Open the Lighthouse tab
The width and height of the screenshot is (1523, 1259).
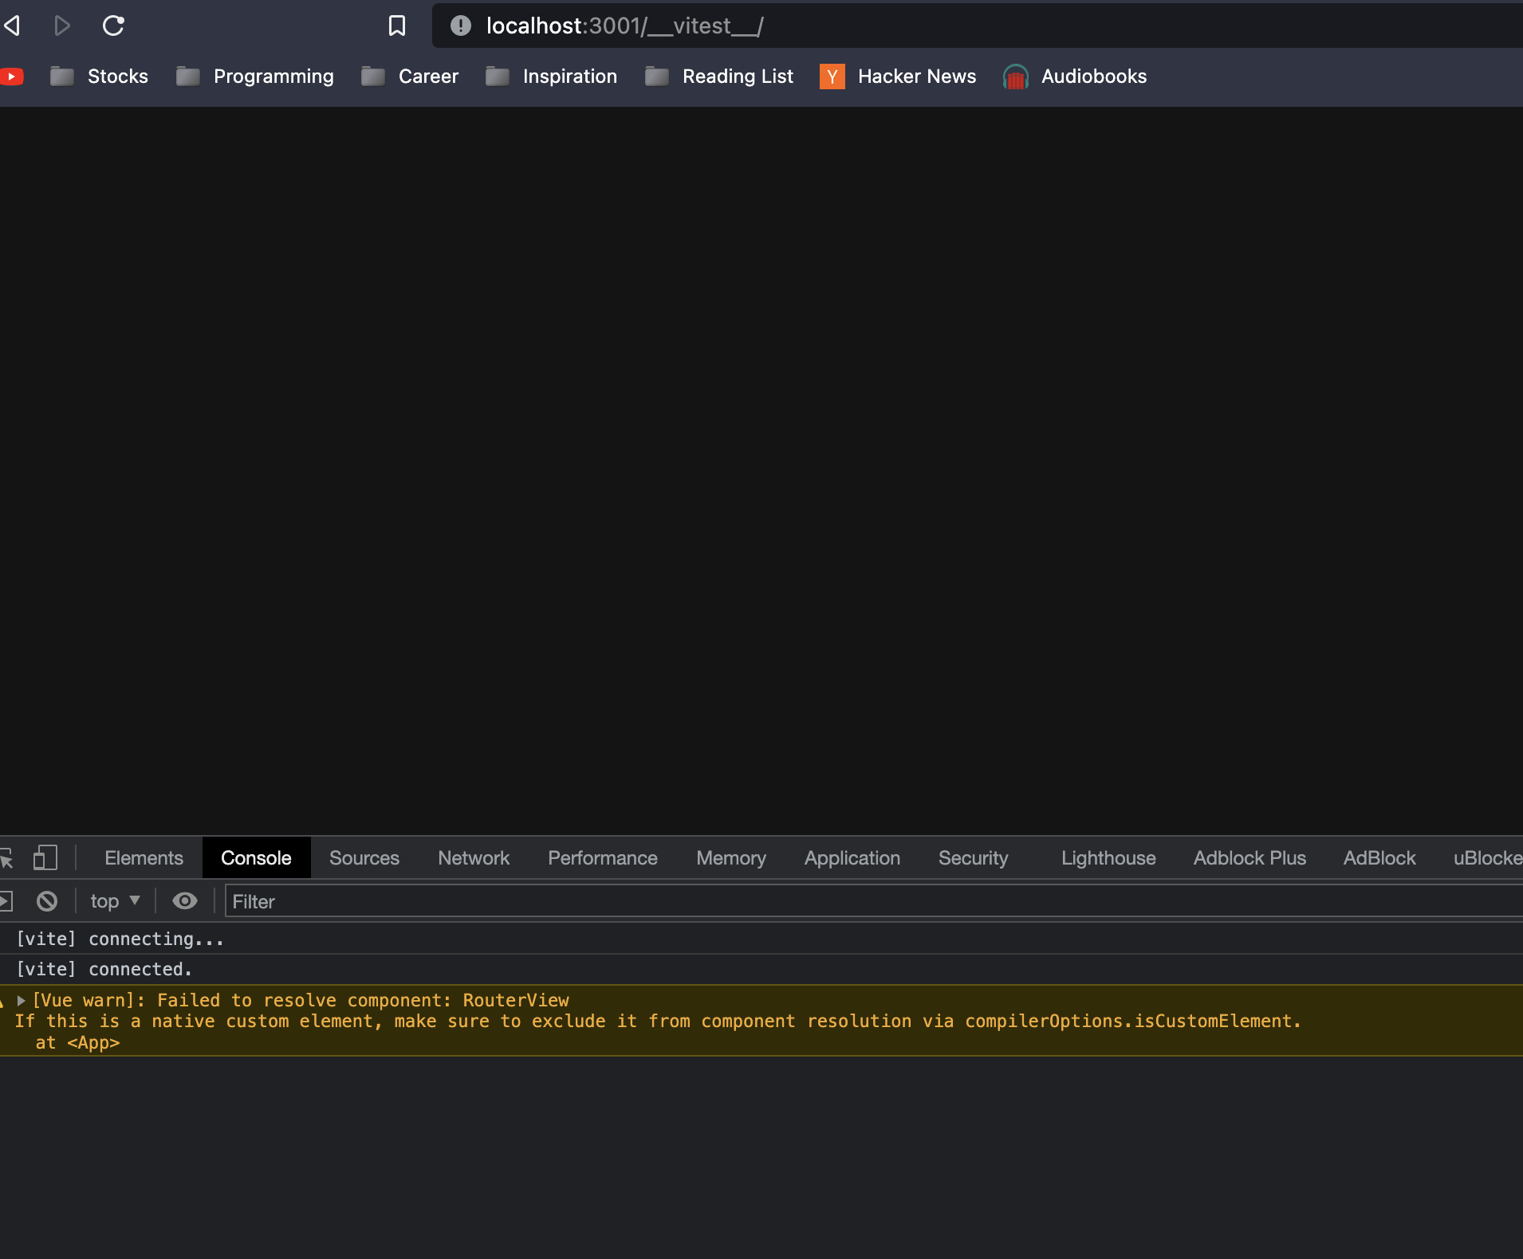point(1108,858)
